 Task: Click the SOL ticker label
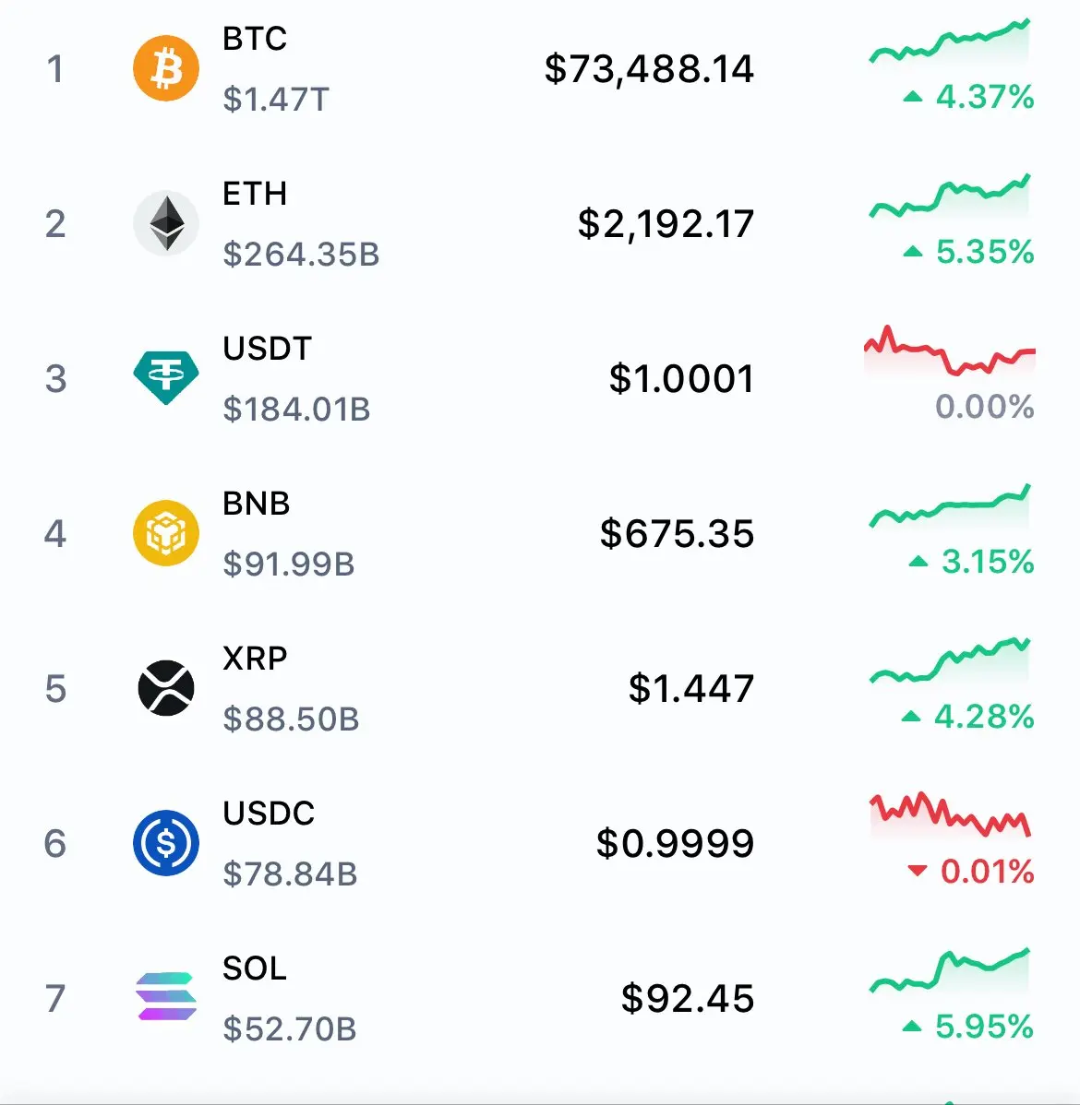tap(255, 968)
